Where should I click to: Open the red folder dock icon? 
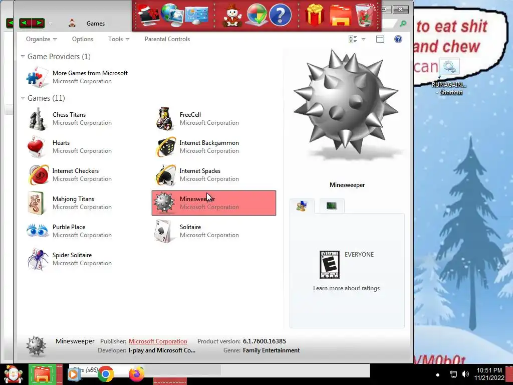(341, 15)
